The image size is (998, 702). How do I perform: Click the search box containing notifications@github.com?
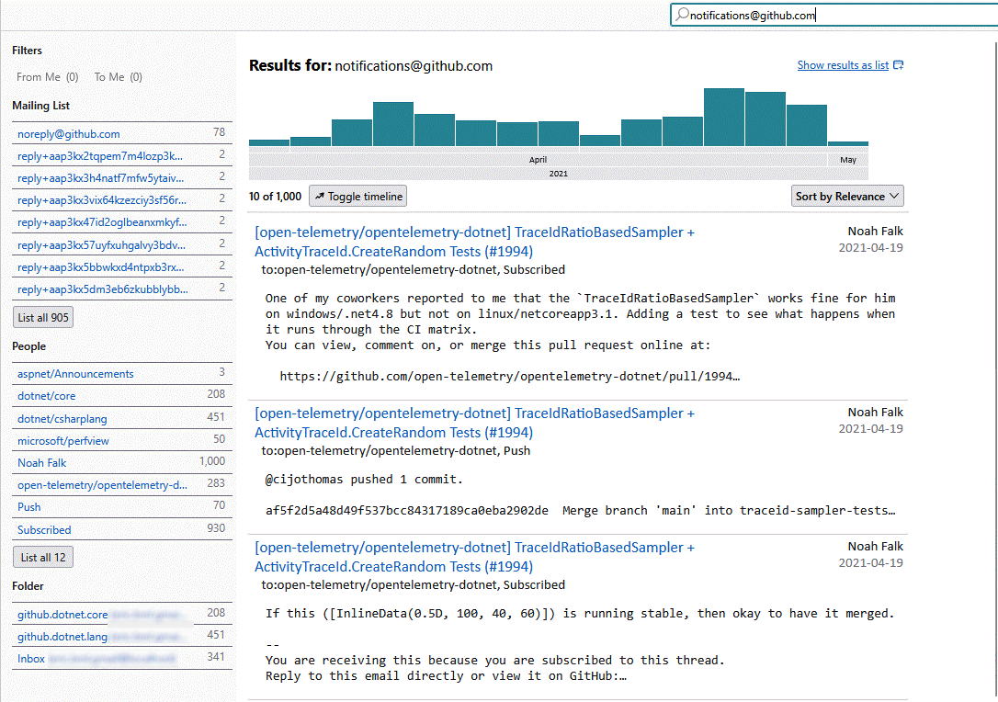click(834, 15)
